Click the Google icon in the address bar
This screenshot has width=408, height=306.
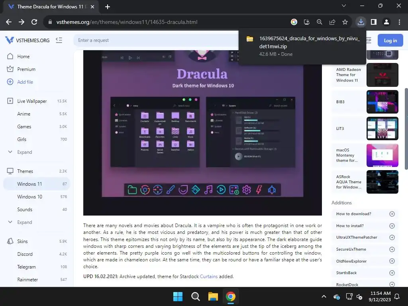tap(294, 22)
